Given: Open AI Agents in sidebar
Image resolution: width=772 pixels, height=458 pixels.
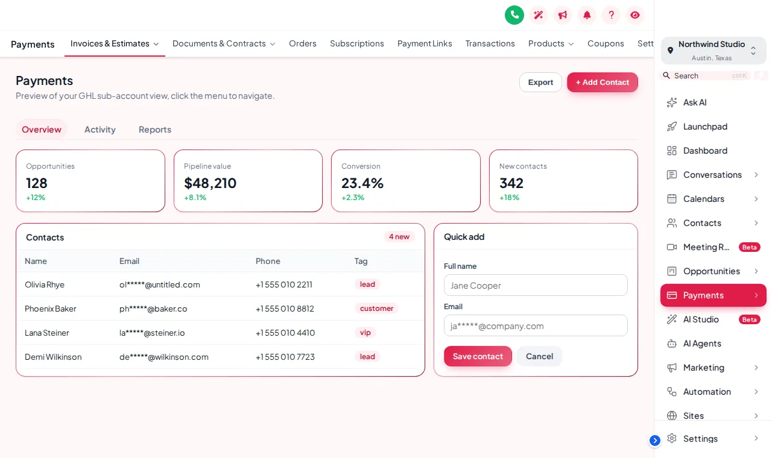Looking at the screenshot, I should 713,343.
